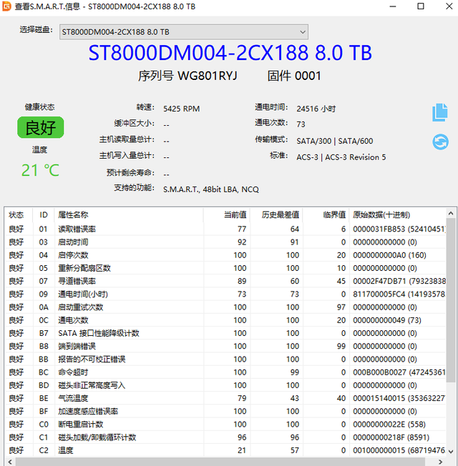Click the 21 ℃ temperature reading

tap(40, 170)
